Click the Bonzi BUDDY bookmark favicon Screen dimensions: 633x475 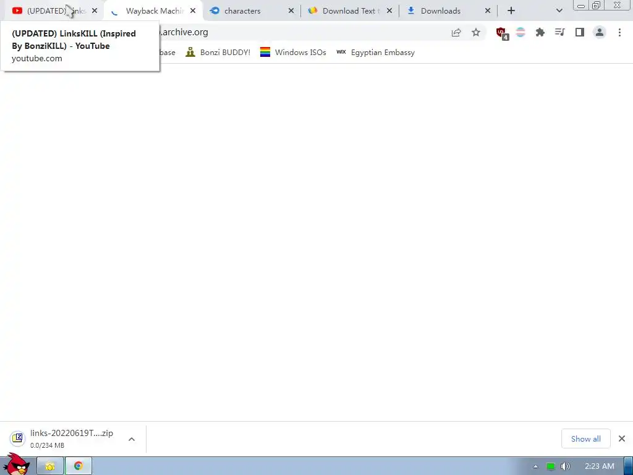pyautogui.click(x=190, y=52)
